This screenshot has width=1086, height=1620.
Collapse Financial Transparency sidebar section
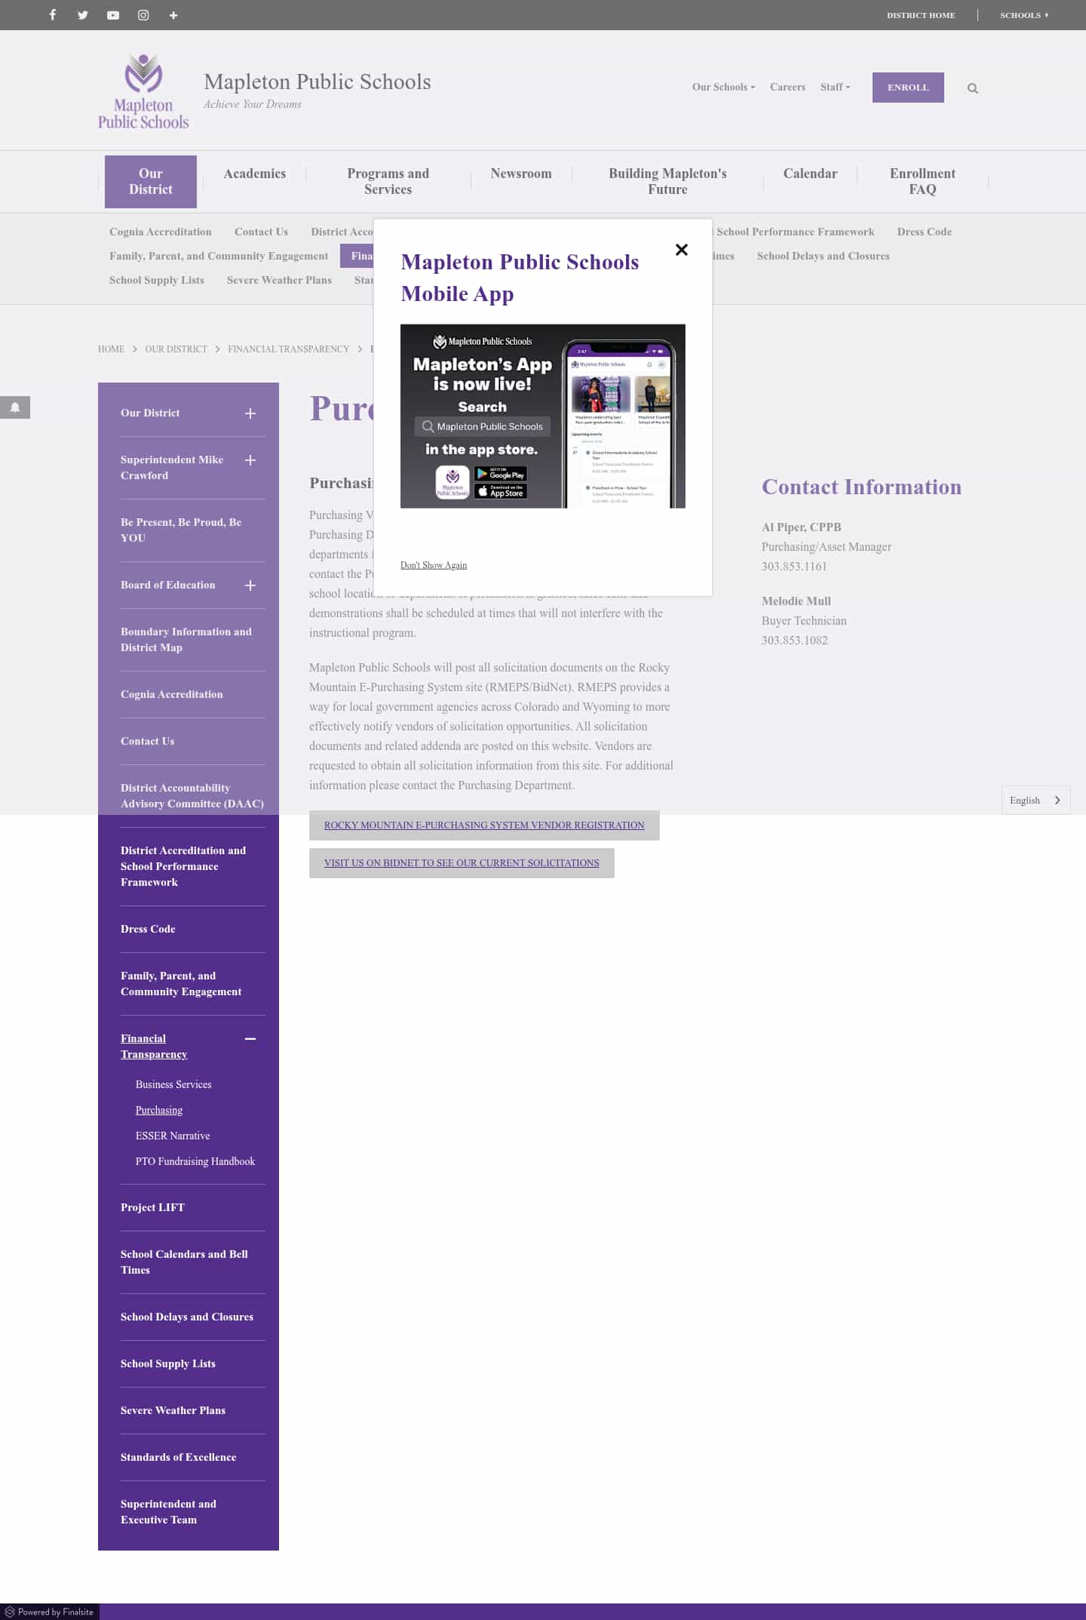coord(250,1039)
